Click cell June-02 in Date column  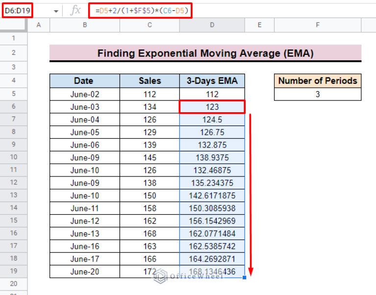[x=84, y=94]
